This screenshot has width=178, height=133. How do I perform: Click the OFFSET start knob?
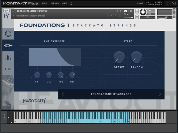(x=119, y=57)
